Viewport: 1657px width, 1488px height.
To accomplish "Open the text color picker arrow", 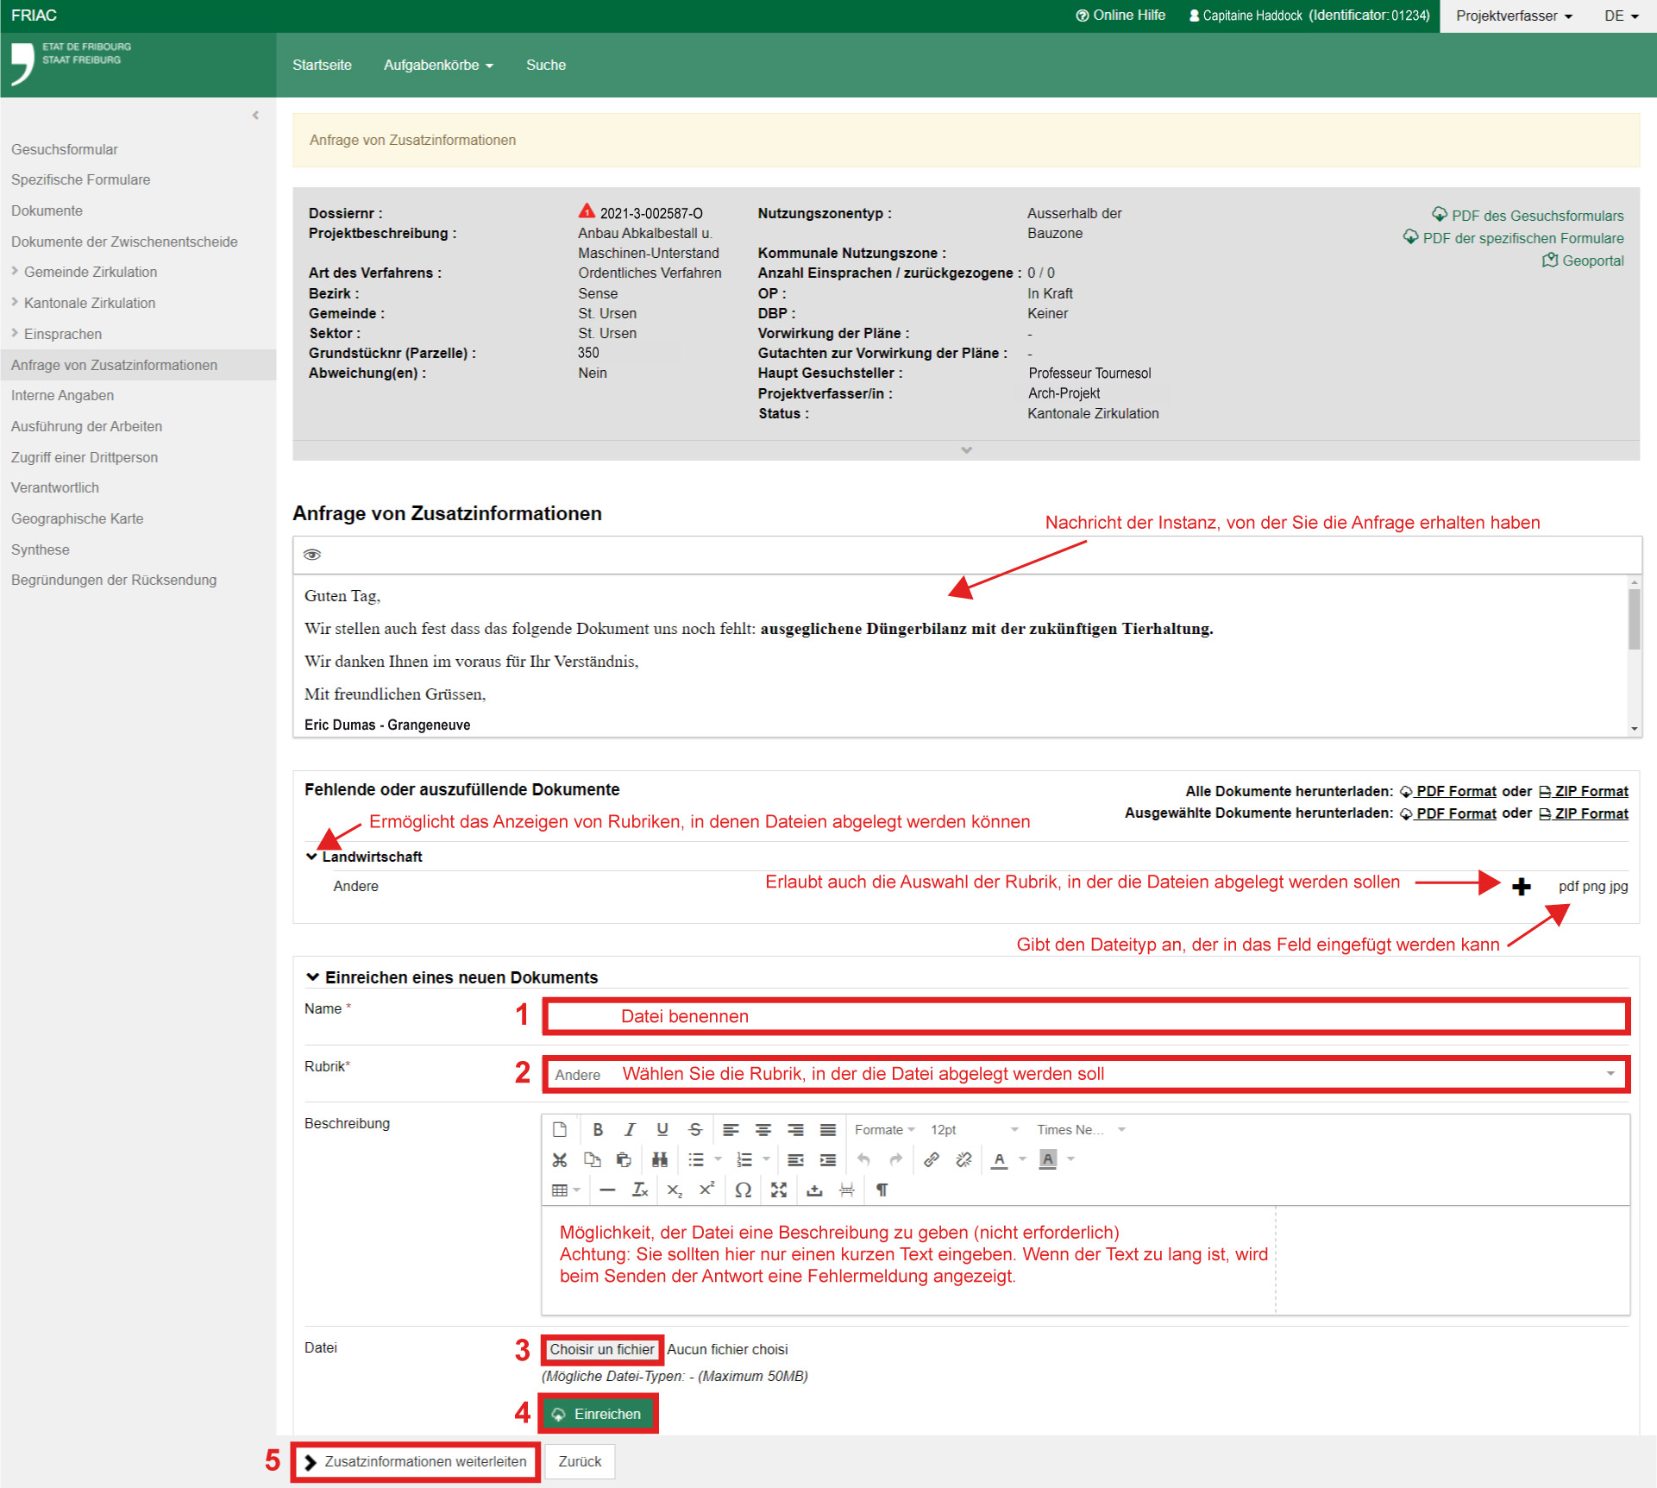I will [1022, 1159].
